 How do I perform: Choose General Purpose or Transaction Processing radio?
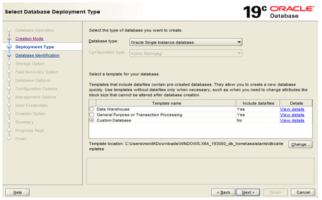coord(91,114)
